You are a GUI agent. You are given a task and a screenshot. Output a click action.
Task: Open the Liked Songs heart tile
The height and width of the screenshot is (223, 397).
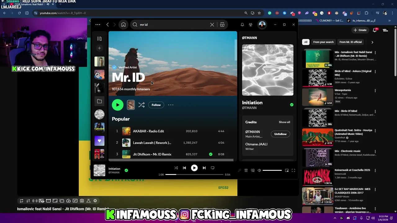click(x=99, y=141)
